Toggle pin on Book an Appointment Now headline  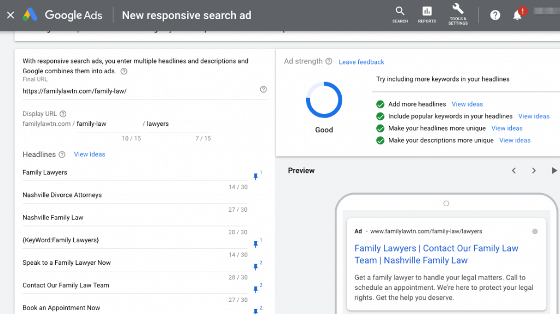(x=257, y=310)
